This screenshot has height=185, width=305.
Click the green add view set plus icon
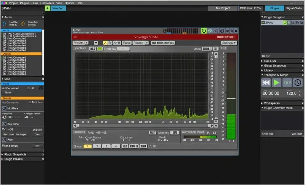point(47,8)
